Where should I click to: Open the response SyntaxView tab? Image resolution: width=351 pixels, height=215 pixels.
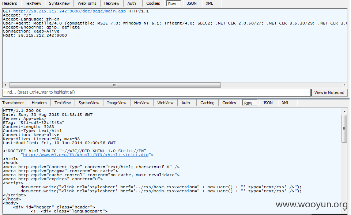pos(89,103)
